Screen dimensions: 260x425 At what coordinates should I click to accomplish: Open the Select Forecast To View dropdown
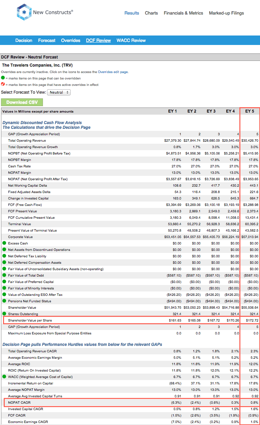click(x=59, y=92)
